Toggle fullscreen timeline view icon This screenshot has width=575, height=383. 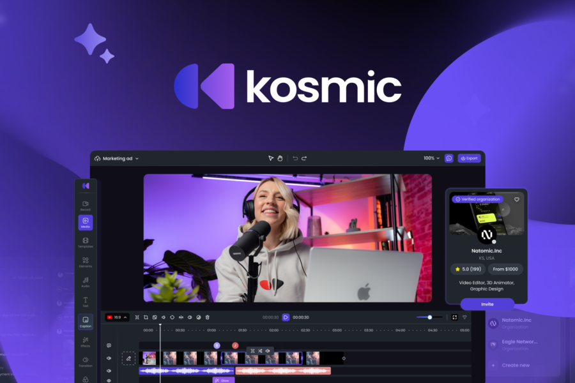[x=454, y=317]
